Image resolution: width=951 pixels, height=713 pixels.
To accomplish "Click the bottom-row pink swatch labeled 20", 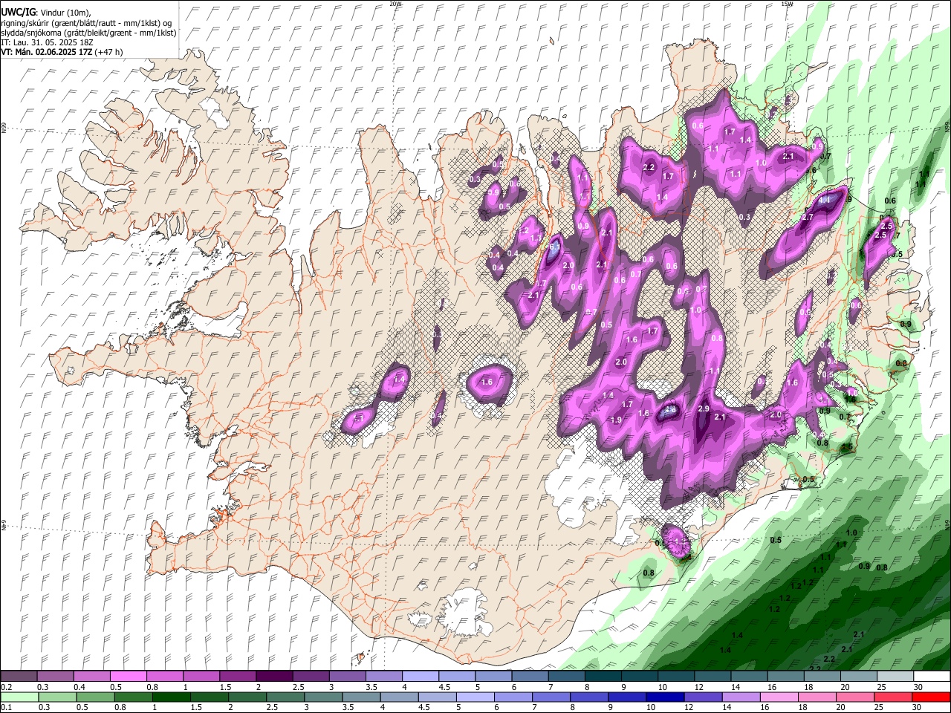I will (x=855, y=697).
